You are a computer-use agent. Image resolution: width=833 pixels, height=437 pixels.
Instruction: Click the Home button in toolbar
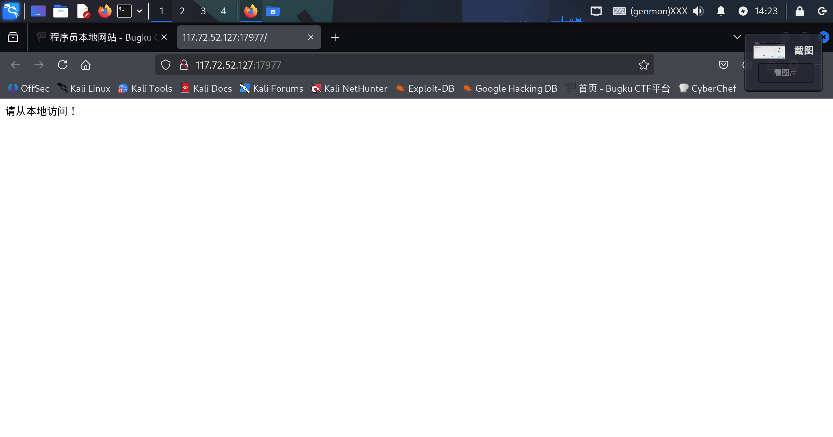[86, 65]
